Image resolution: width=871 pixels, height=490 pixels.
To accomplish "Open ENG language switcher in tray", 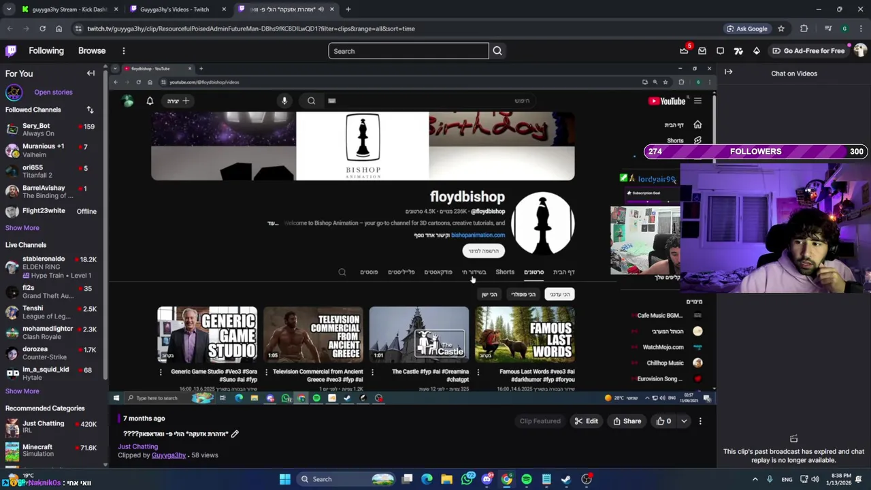I will pyautogui.click(x=787, y=479).
